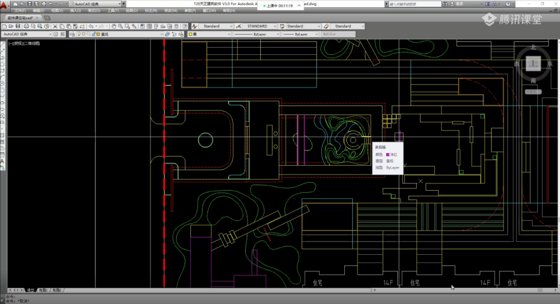Click in the keyword search input field
560x304 pixels.
point(414,4)
